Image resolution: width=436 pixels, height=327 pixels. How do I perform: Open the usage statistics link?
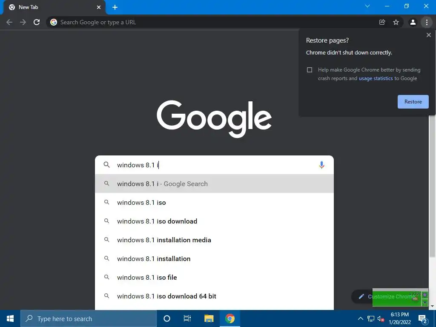pyautogui.click(x=376, y=78)
